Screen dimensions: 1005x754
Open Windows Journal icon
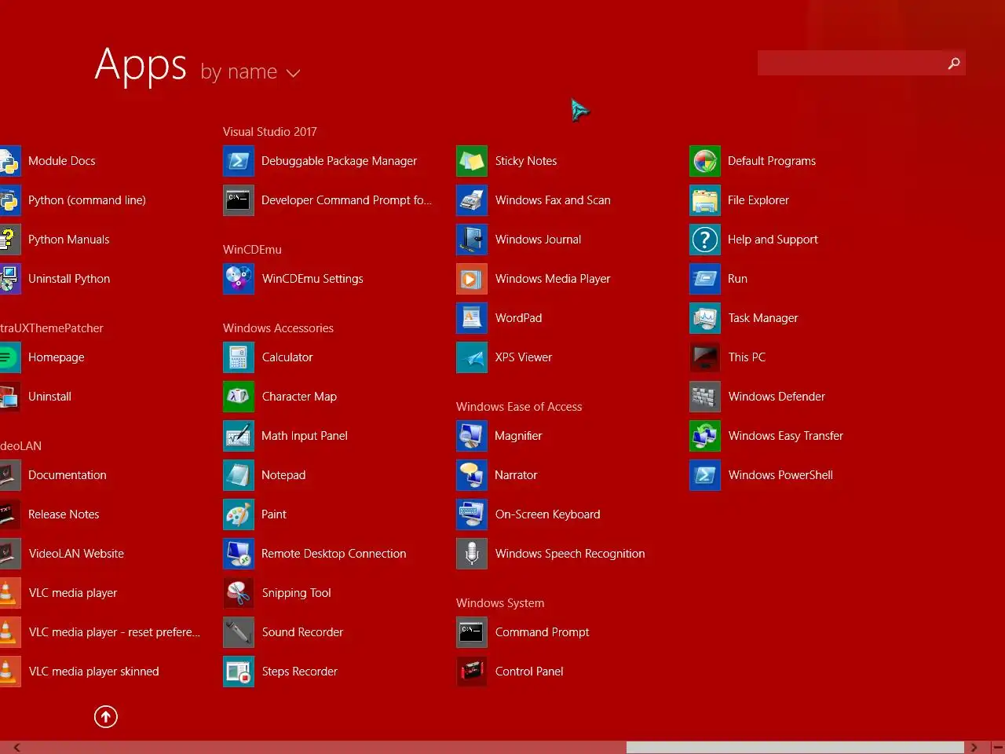472,240
